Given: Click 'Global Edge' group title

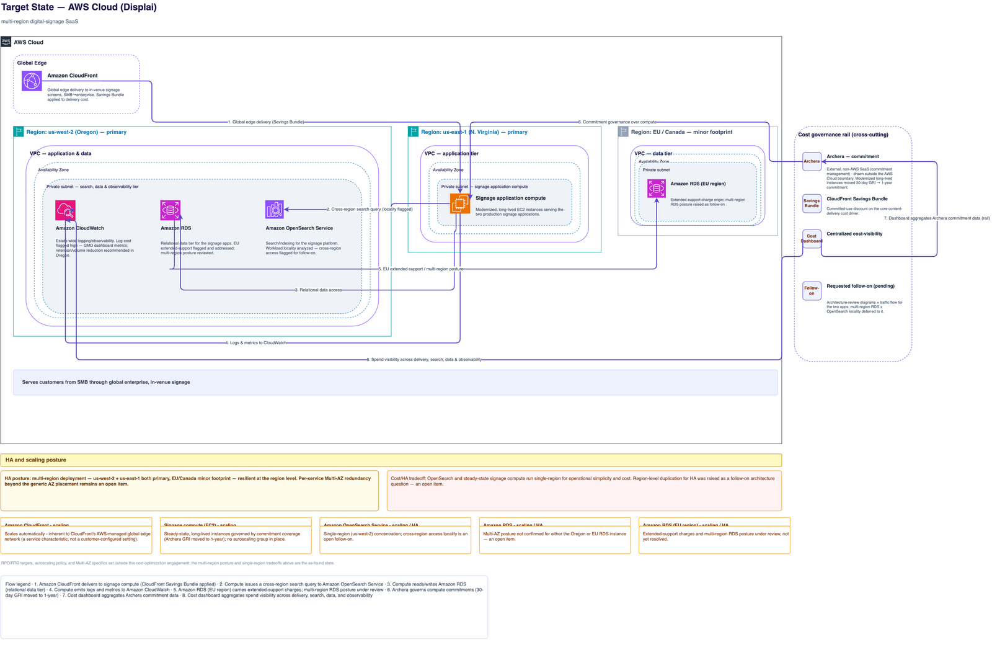Looking at the screenshot, I should (32, 63).
